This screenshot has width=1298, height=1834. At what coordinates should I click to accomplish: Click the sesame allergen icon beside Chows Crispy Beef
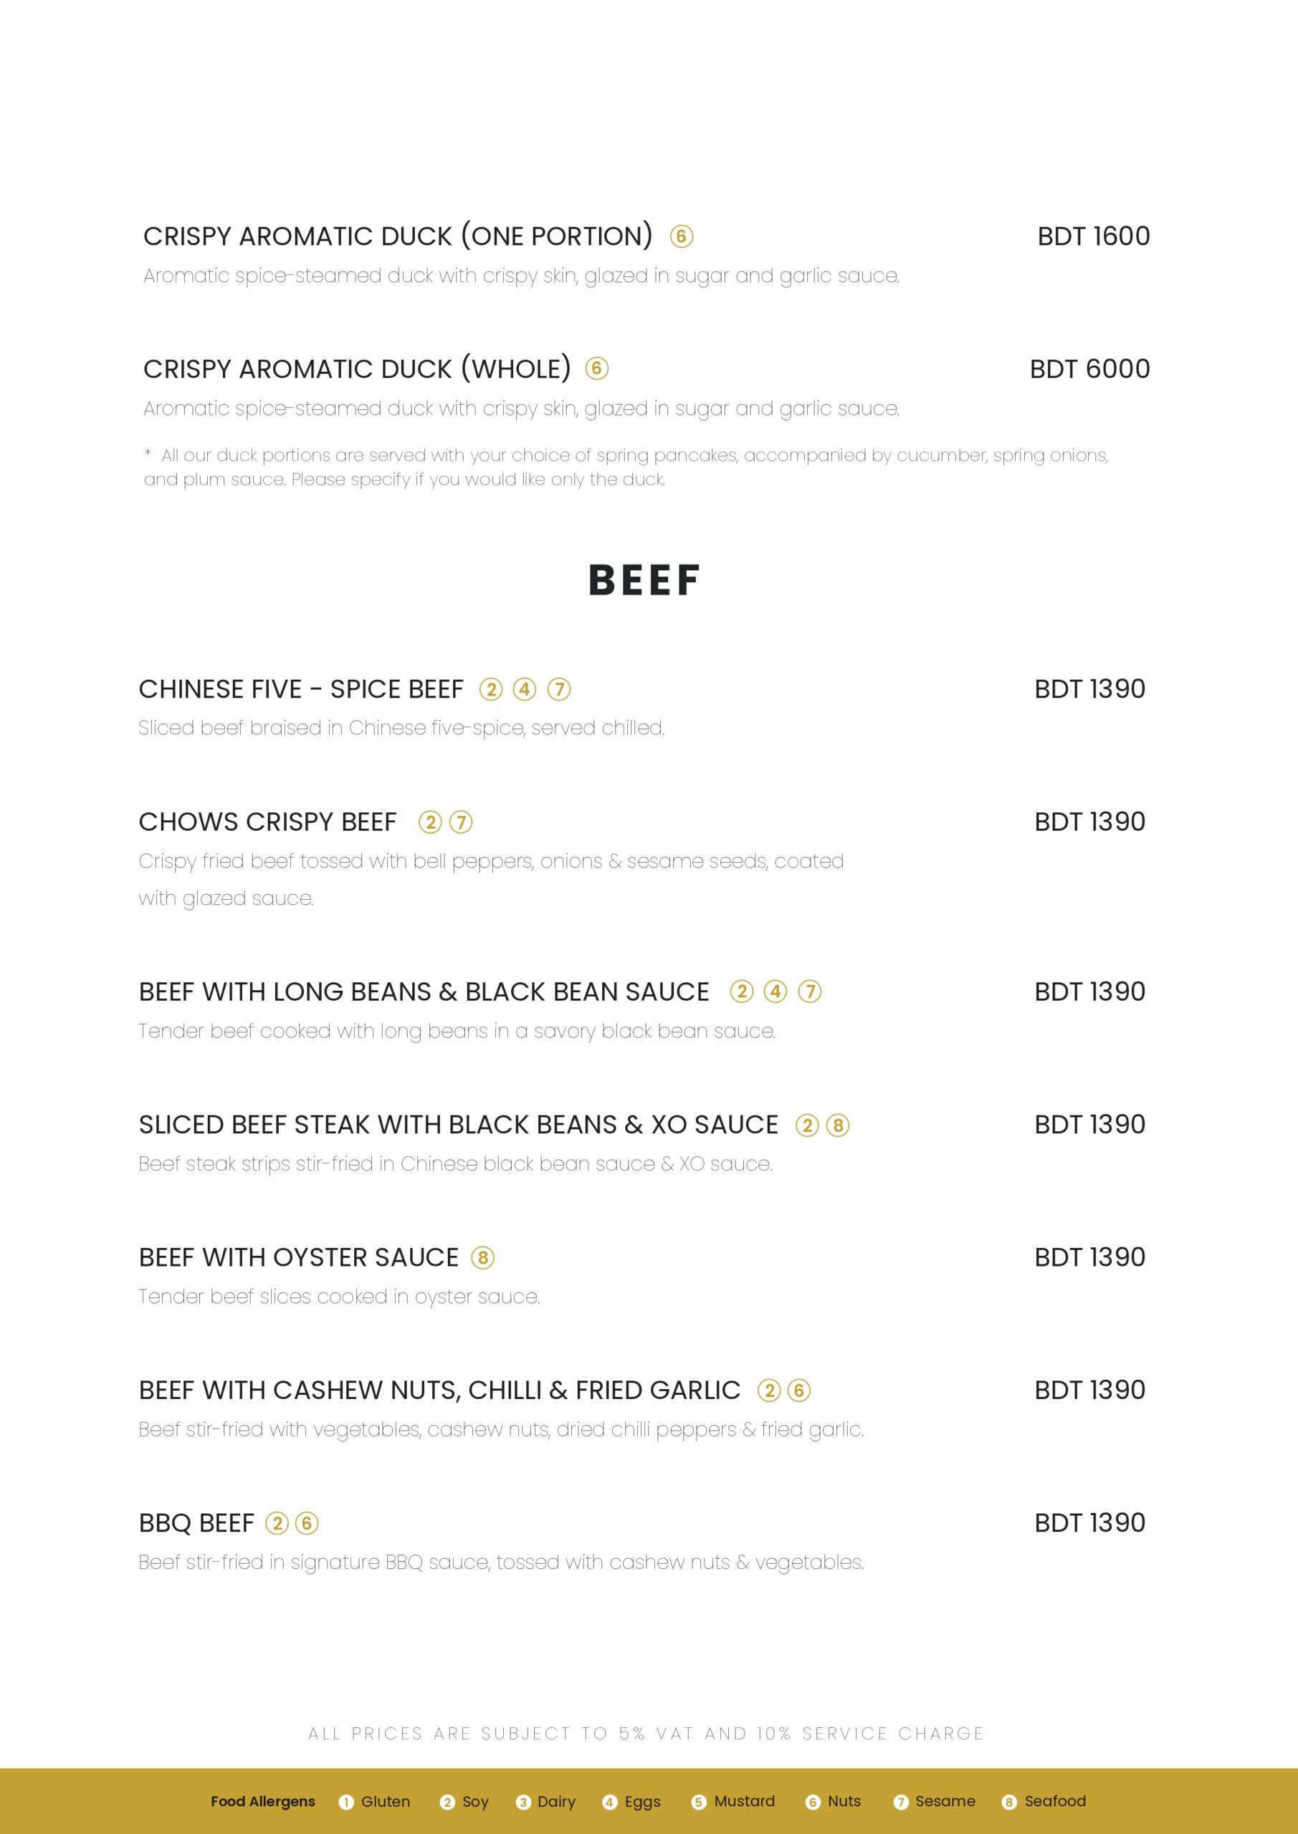tap(460, 822)
